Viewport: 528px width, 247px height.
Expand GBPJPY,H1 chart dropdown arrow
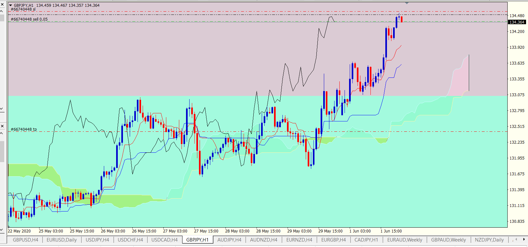point(11,5)
